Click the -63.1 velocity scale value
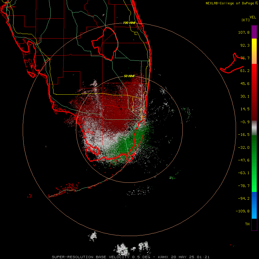259x259 pixels. (x=244, y=173)
